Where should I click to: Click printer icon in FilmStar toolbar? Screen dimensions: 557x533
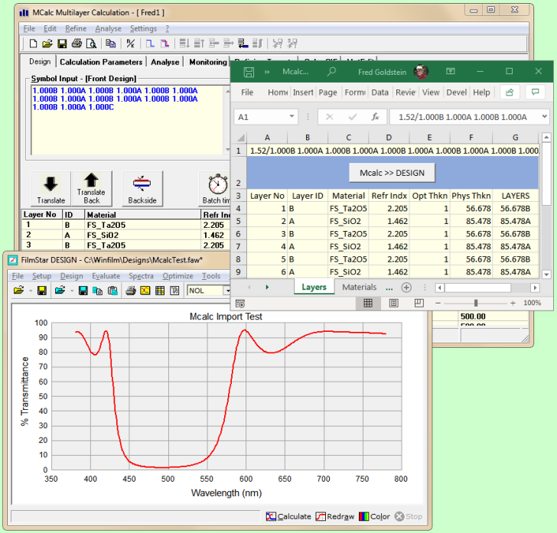[x=131, y=291]
